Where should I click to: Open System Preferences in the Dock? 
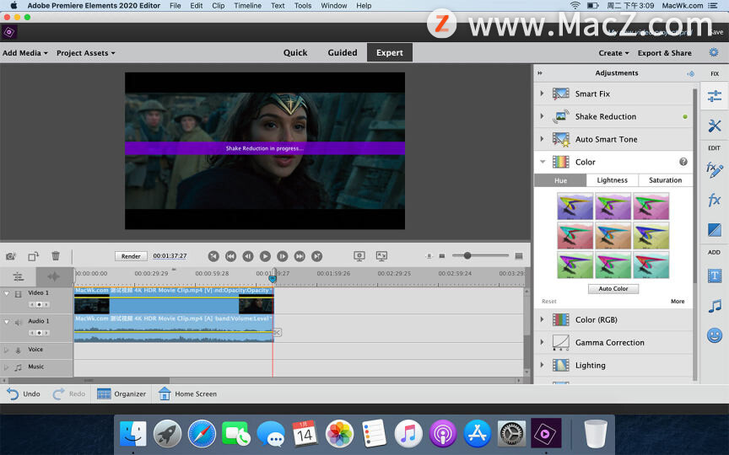(x=511, y=434)
